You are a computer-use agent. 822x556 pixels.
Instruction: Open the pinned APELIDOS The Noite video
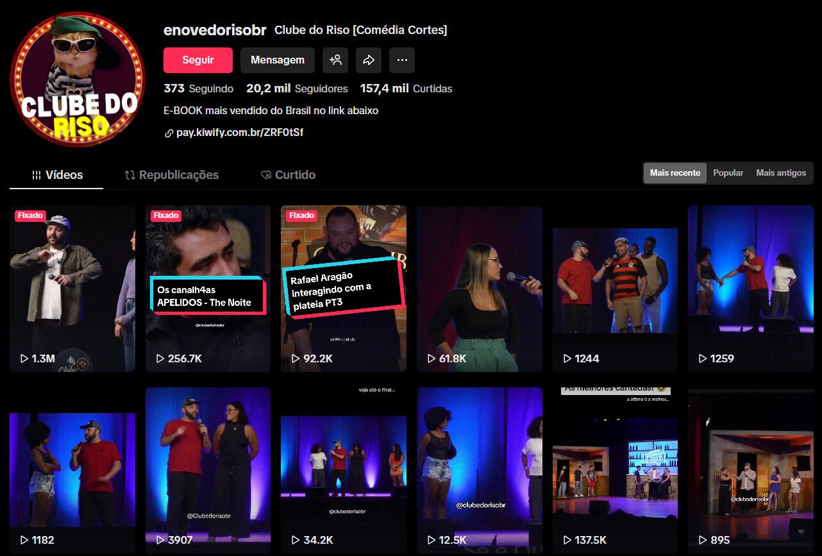[x=208, y=288]
